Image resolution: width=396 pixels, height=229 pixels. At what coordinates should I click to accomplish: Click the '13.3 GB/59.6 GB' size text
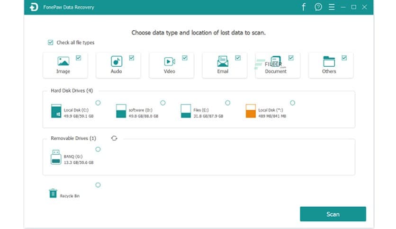point(79,162)
